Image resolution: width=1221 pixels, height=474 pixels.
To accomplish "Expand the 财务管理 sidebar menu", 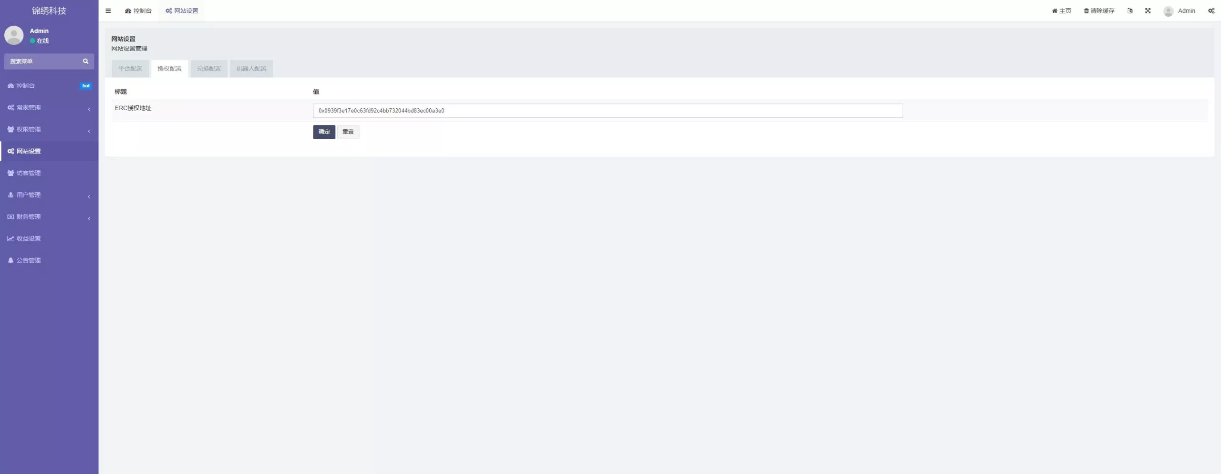I will point(29,217).
